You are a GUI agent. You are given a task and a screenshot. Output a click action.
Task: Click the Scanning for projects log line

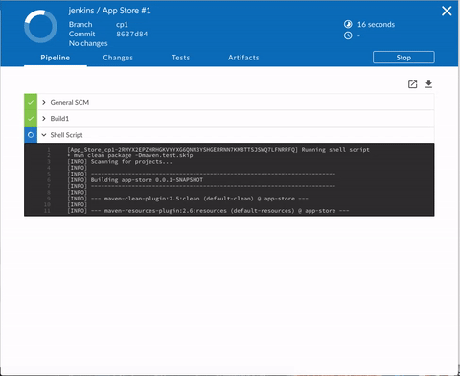(x=120, y=161)
